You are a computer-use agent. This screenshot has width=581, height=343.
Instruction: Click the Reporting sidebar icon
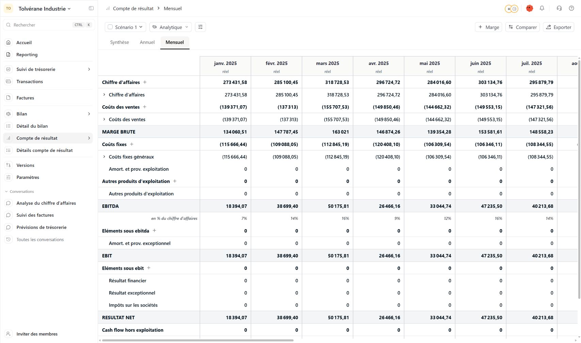click(x=9, y=55)
